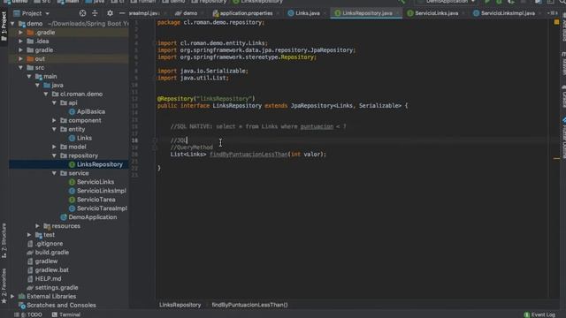Screen dimensions: 566x318
Task: Click the @Repository annotation in code
Action: tap(175, 99)
